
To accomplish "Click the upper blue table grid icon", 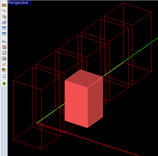I will 4,28.
